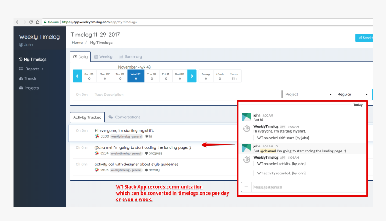Click the Slack icon beside 05:05
Image resolution: width=386 pixels, height=221 pixels.
[97, 170]
